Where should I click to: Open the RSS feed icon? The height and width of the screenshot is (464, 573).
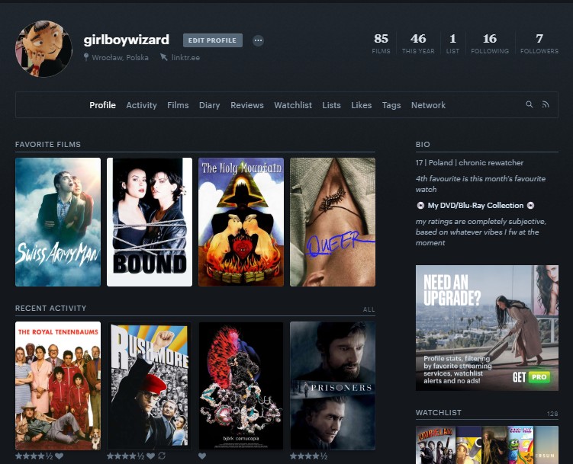pyautogui.click(x=546, y=105)
